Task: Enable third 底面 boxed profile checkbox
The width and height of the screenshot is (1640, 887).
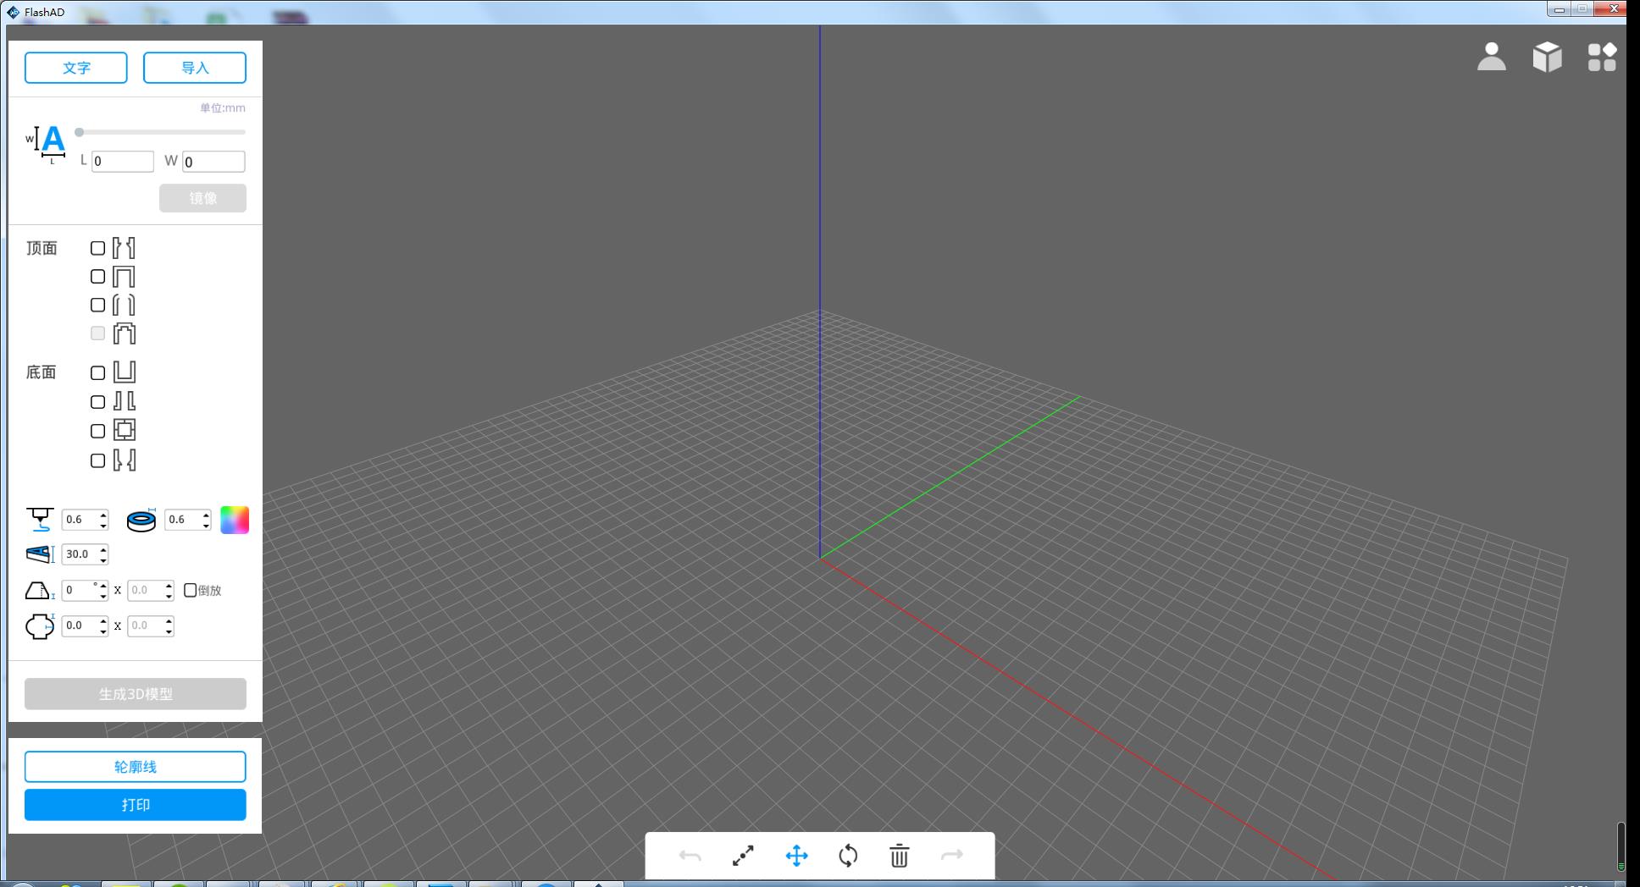Action: (97, 431)
